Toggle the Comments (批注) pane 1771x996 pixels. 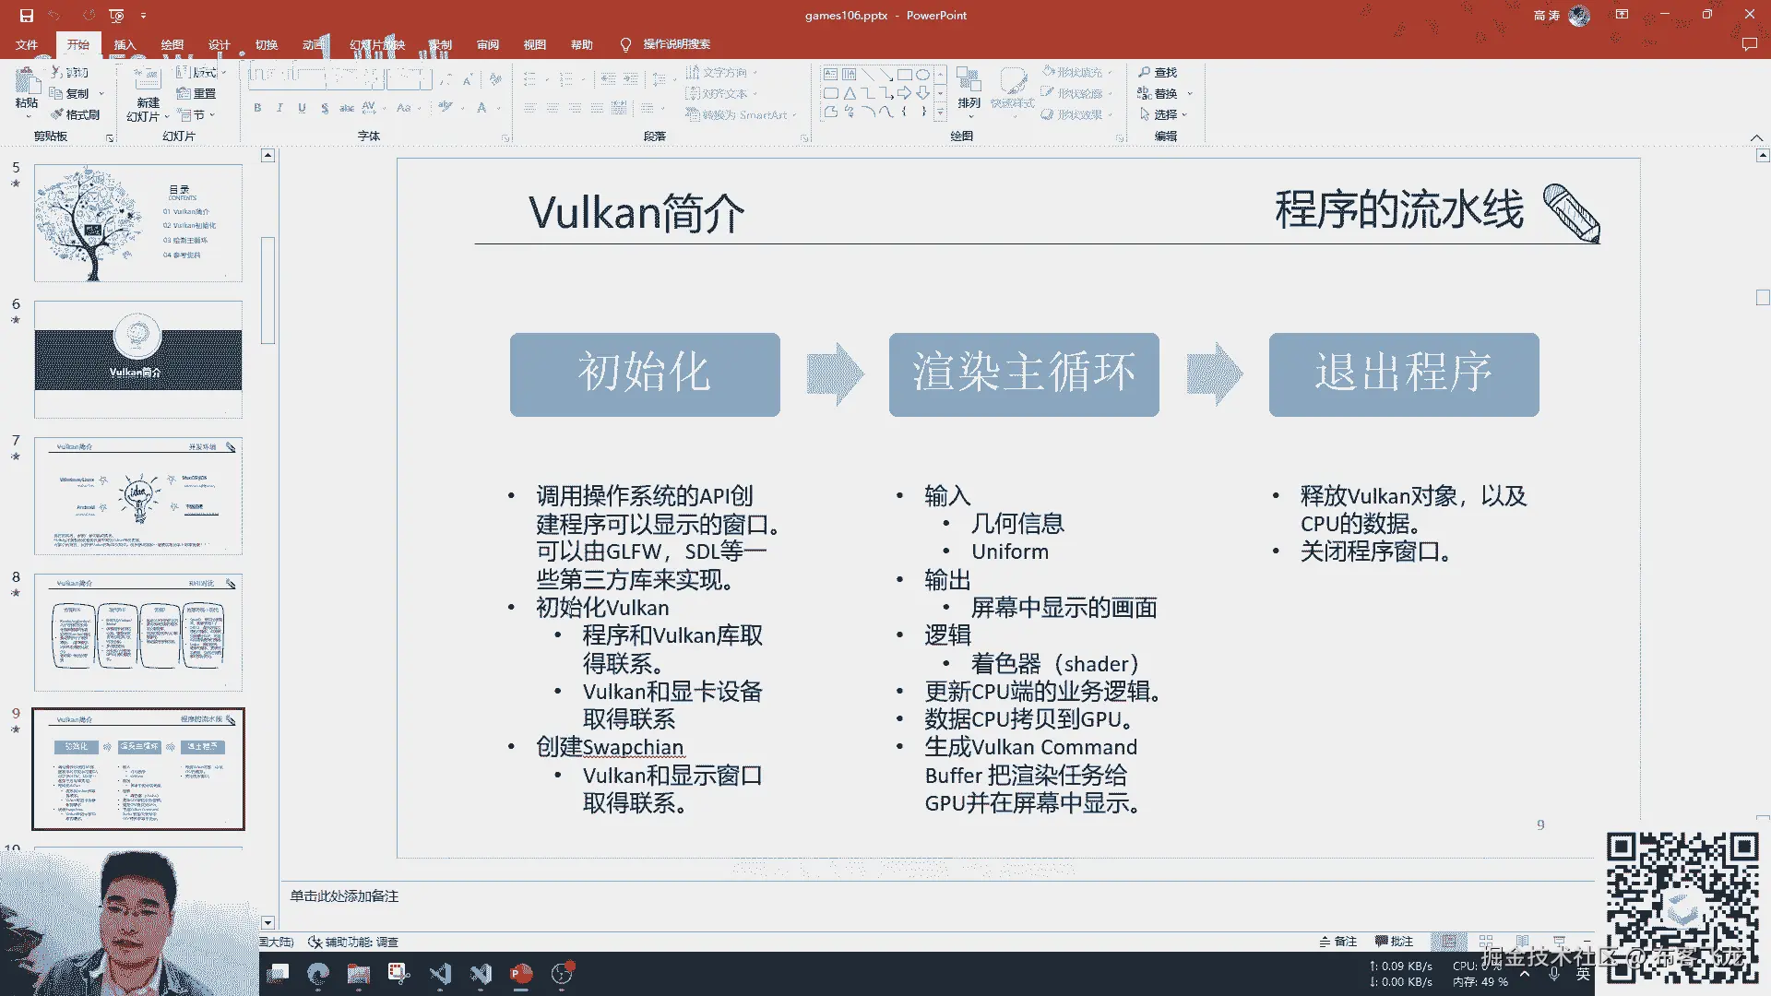pos(1394,942)
